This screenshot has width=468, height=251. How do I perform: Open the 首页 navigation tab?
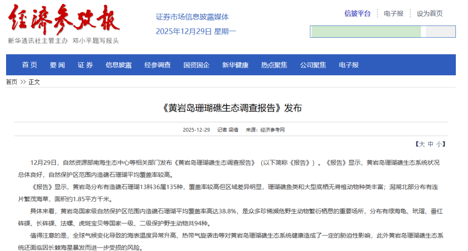29,65
